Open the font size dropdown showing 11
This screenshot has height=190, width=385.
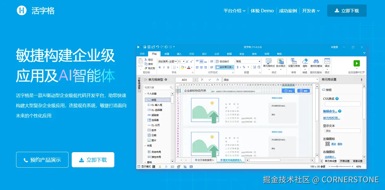[x=183, y=61]
